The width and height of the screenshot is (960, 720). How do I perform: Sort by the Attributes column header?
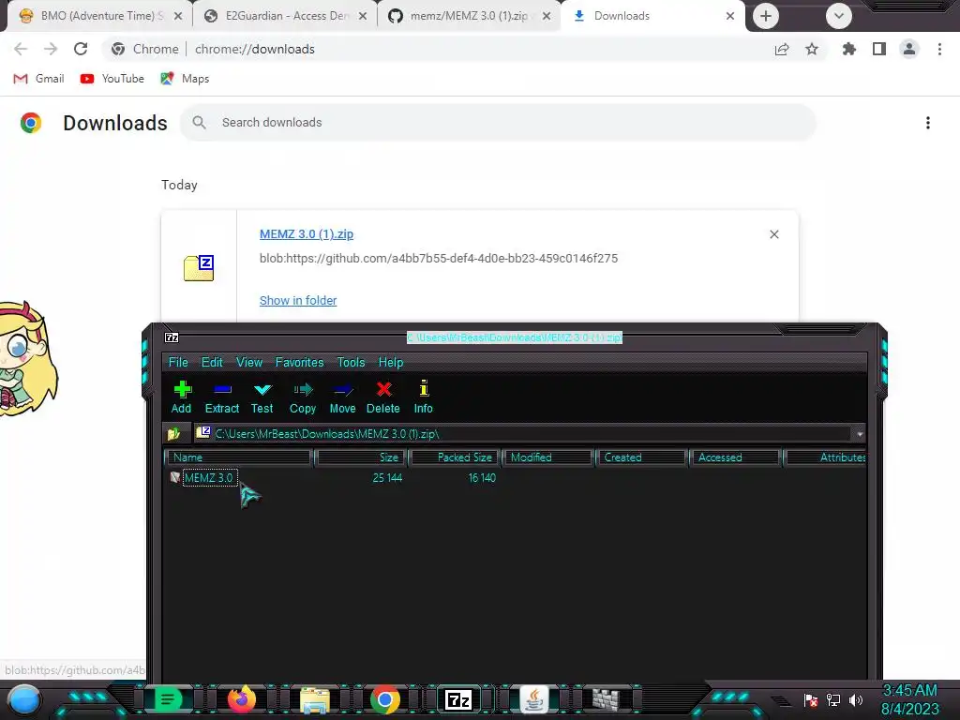pos(826,457)
